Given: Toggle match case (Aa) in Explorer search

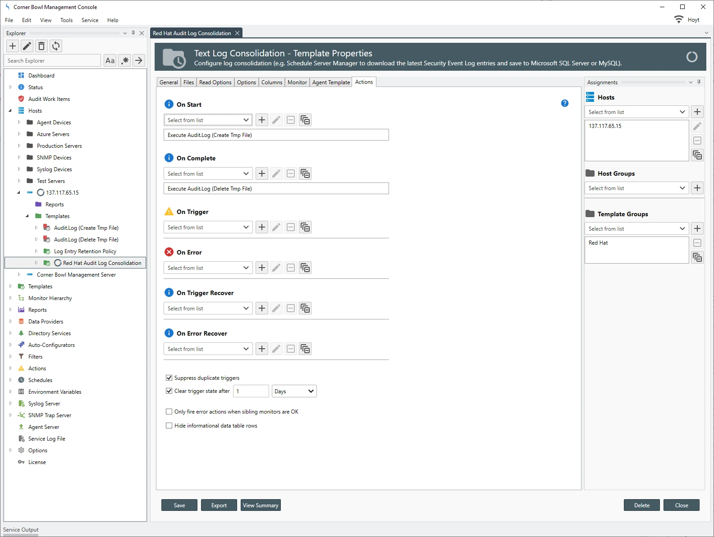Looking at the screenshot, I should click(110, 61).
